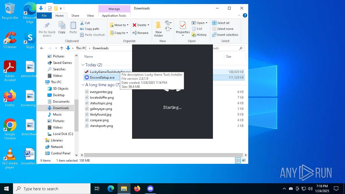Switch to View ribbon tab
The image size is (345, 194).
[90, 16]
